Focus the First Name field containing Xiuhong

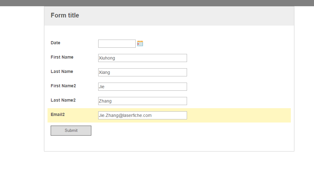click(142, 58)
